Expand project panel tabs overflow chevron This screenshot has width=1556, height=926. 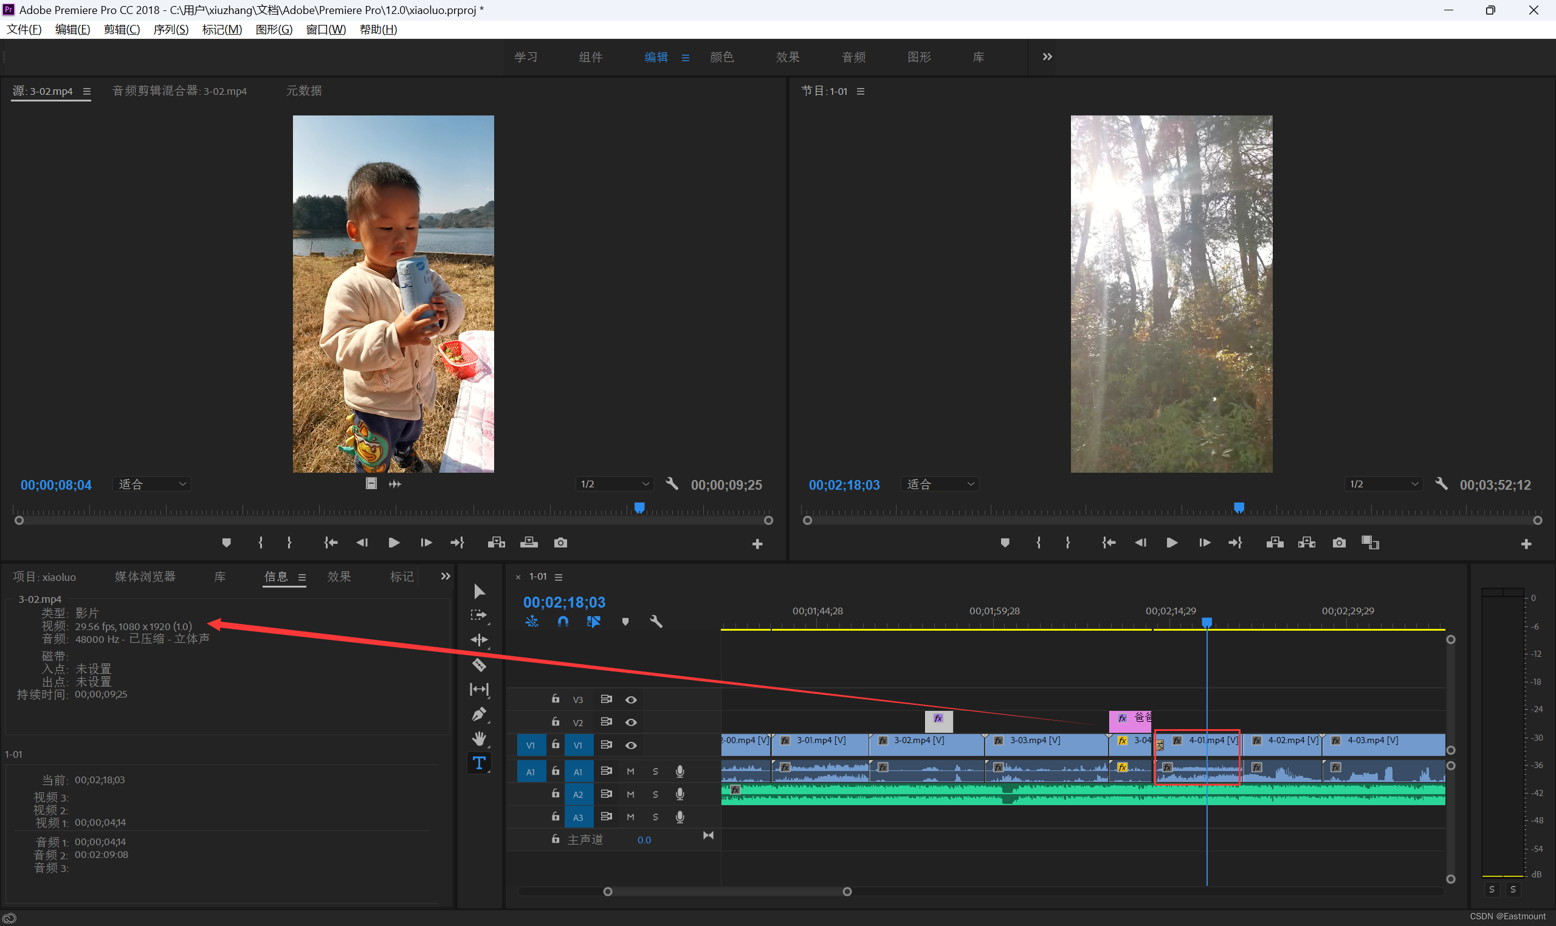(445, 576)
